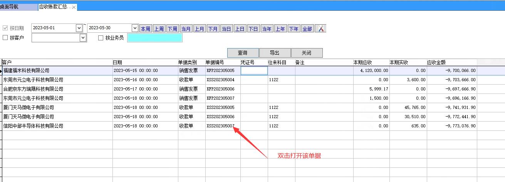
Task: Select the 下周 date shortcut
Action: (x=172, y=29)
